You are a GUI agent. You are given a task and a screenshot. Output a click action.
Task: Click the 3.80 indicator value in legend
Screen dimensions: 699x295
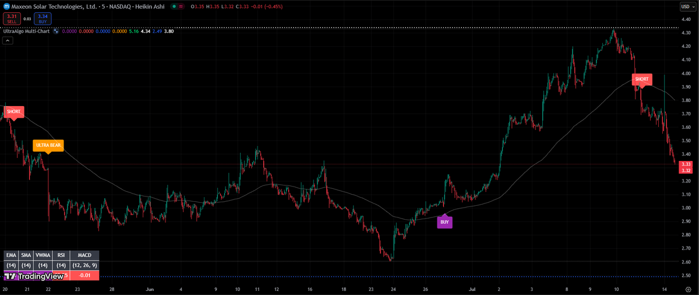168,31
